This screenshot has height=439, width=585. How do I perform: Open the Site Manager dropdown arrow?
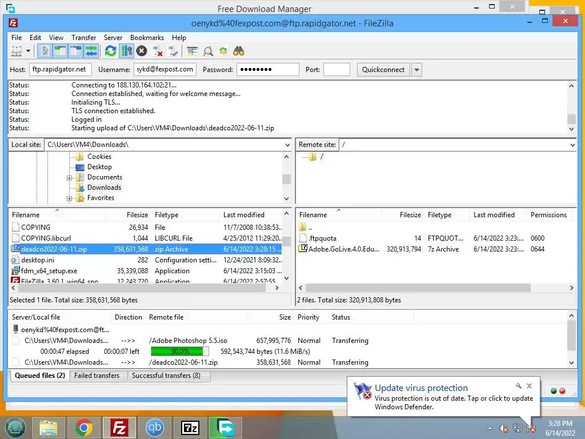[28, 51]
